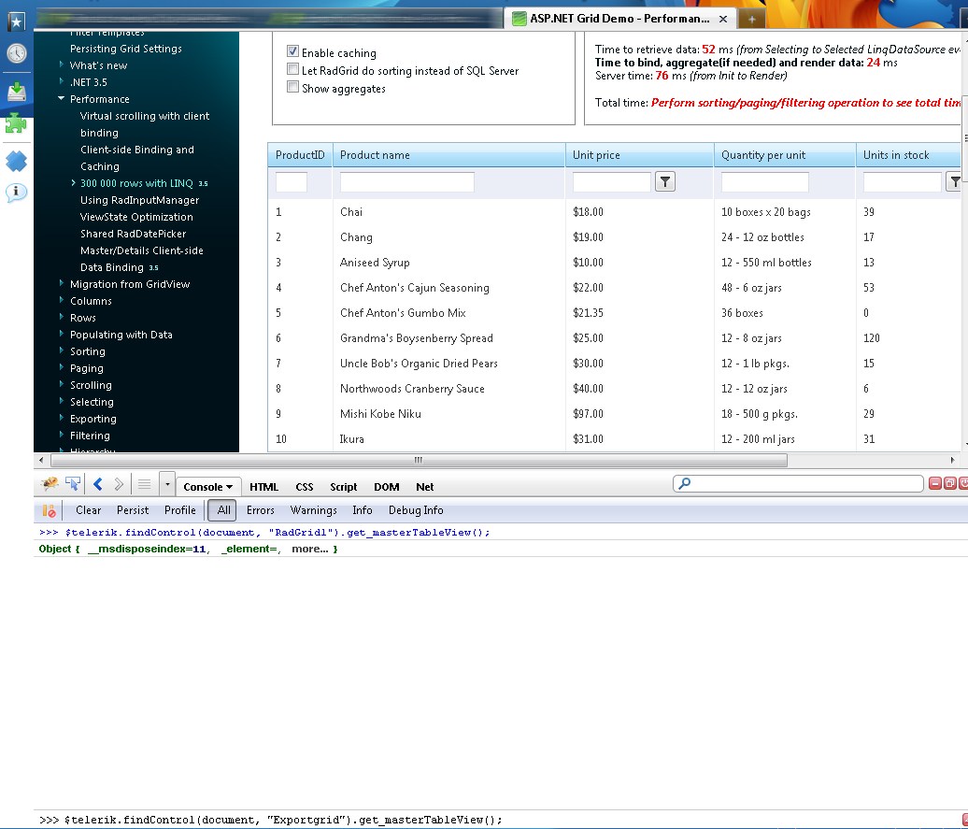This screenshot has width=968, height=829.
Task: Go back with Firebug left arrow
Action: [x=97, y=484]
